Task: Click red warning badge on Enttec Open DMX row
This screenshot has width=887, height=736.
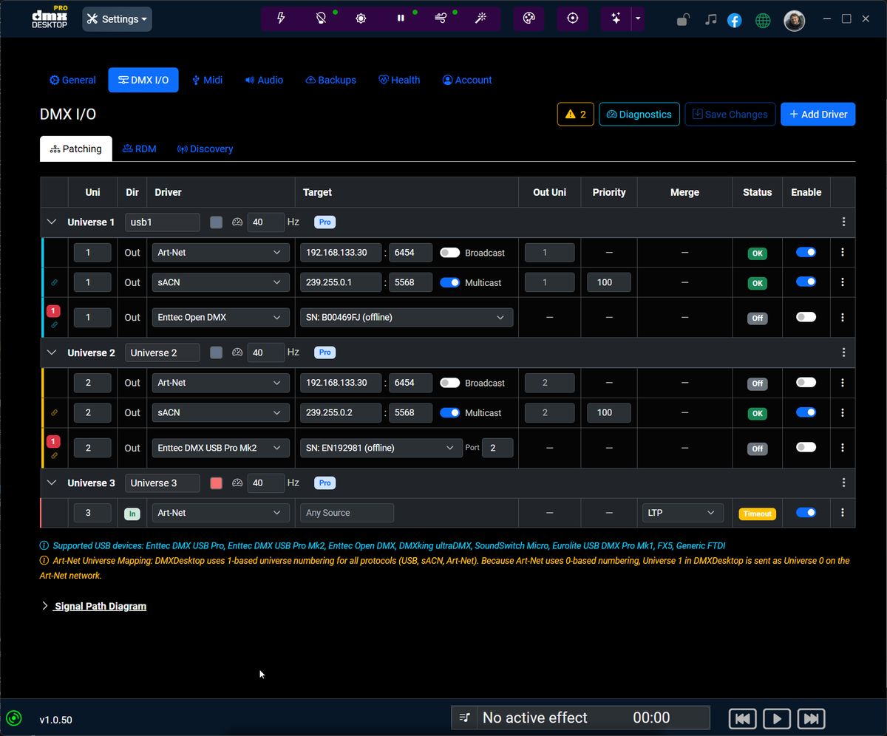Action: point(53,311)
